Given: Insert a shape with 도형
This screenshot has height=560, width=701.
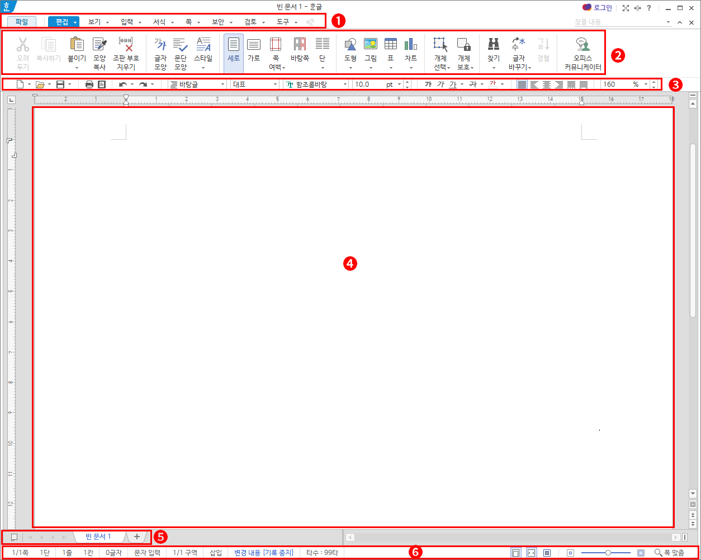Looking at the screenshot, I should pyautogui.click(x=350, y=44).
